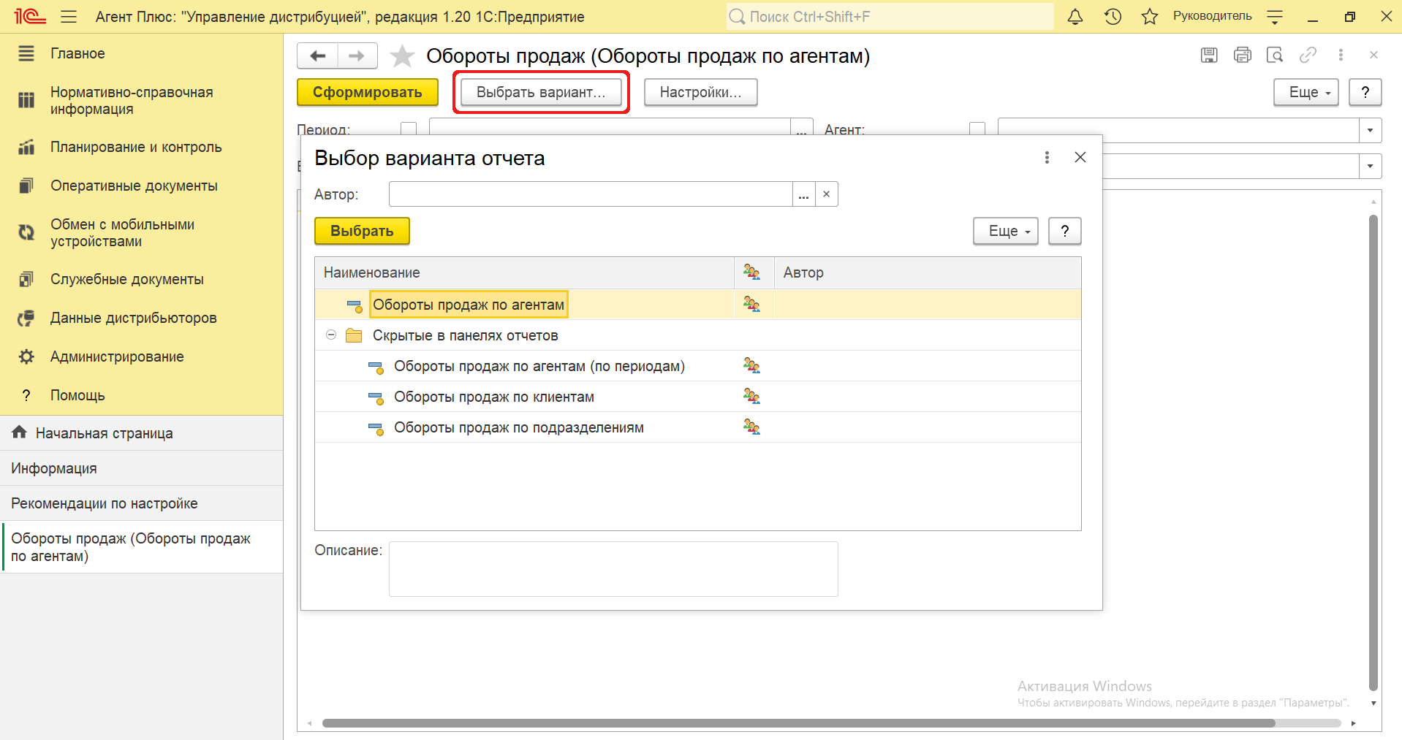Image resolution: width=1402 pixels, height=740 pixels.
Task: Open help ? button in dialog
Action: (1064, 231)
